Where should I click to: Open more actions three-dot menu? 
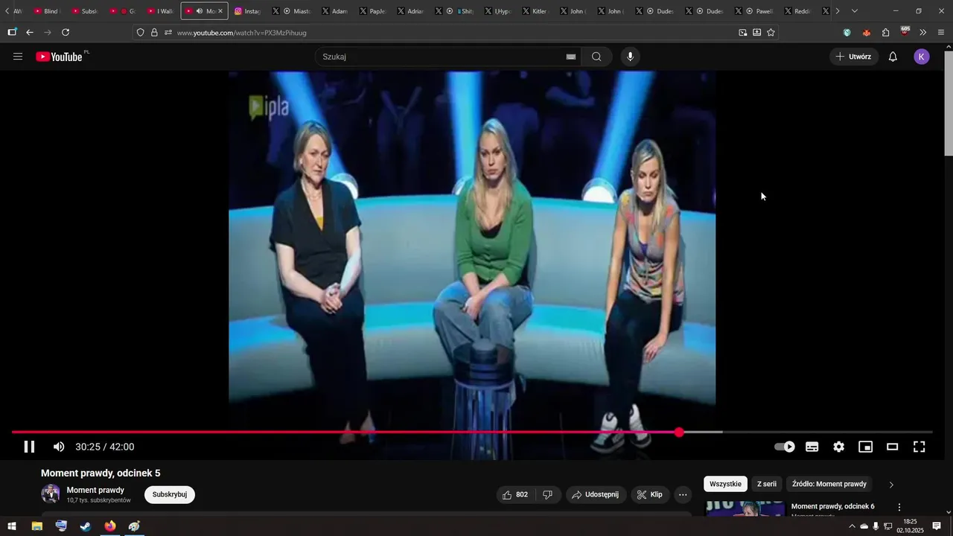683,494
